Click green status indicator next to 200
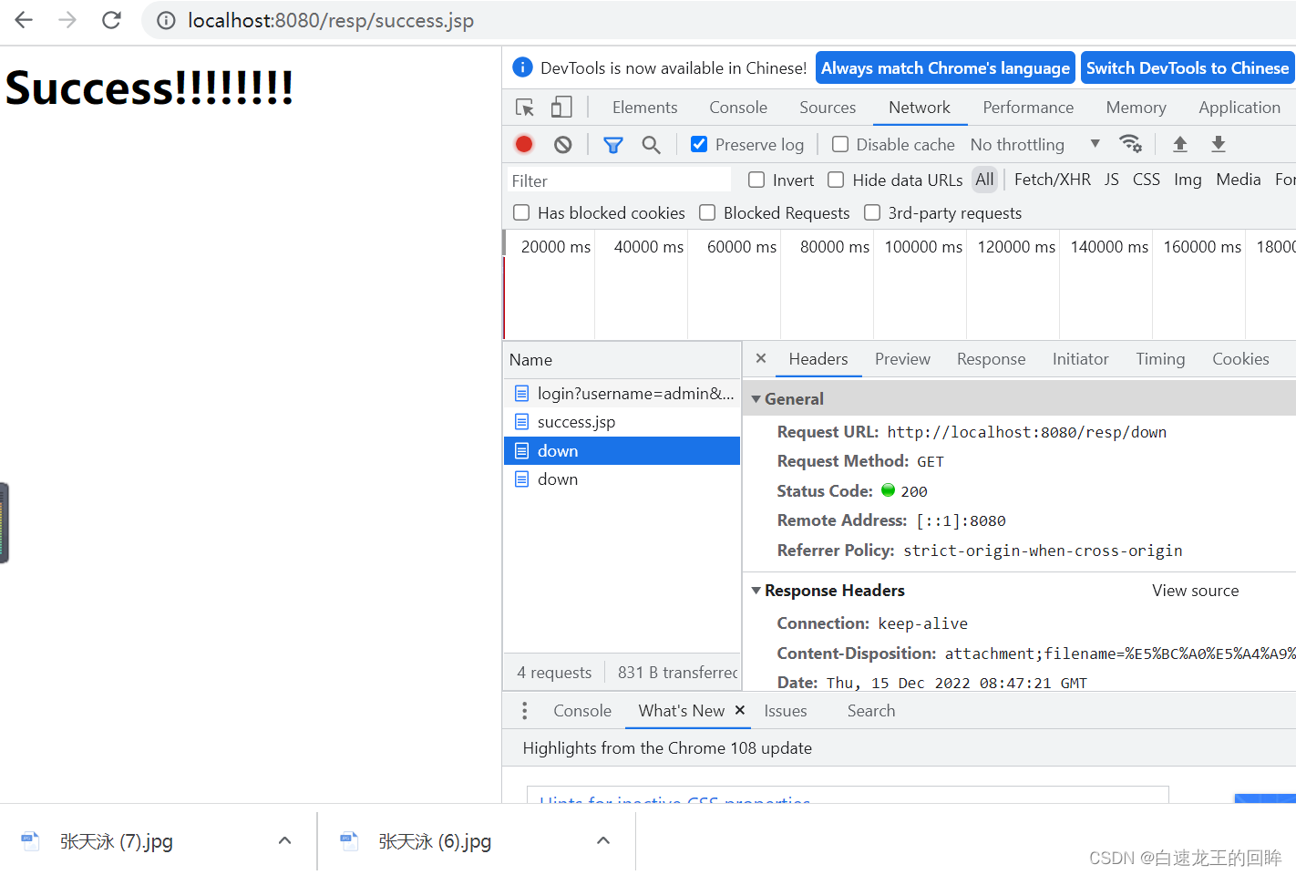This screenshot has height=875, width=1296. point(889,490)
